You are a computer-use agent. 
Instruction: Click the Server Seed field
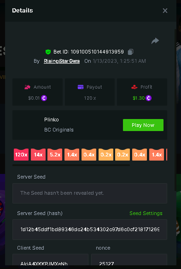pos(90,193)
